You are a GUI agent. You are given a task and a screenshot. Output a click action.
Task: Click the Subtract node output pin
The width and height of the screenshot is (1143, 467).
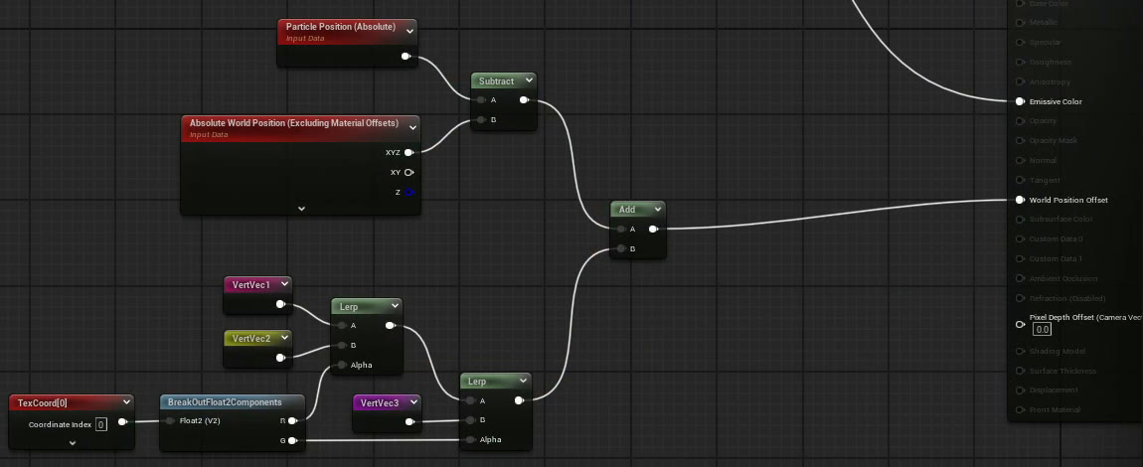(524, 99)
